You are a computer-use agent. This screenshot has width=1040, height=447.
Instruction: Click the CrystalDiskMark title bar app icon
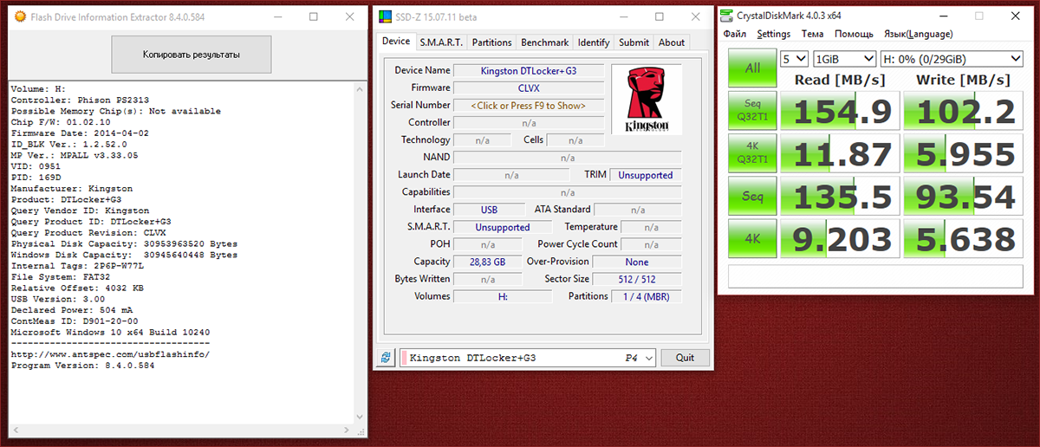pyautogui.click(x=726, y=16)
